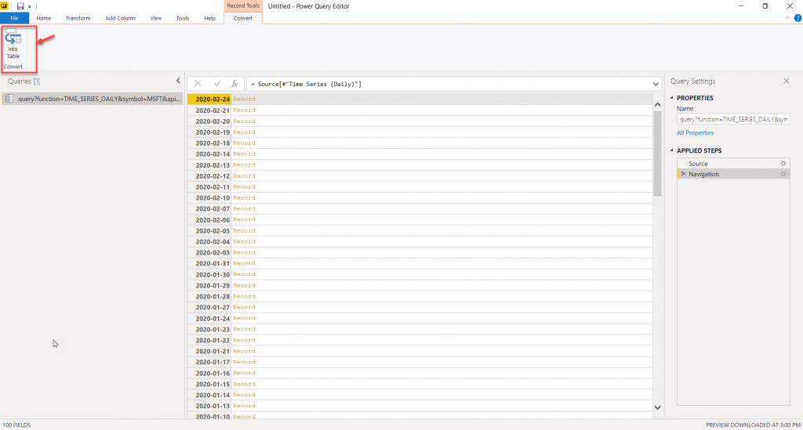
Task: Click the vertical scrollbar thumb in data preview
Action: point(658,153)
